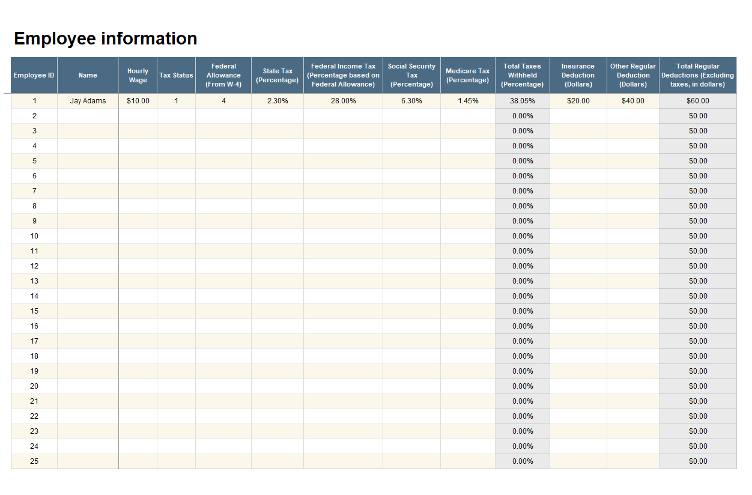Click the 2.30% state tax cell
The image size is (752, 495).
277,101
